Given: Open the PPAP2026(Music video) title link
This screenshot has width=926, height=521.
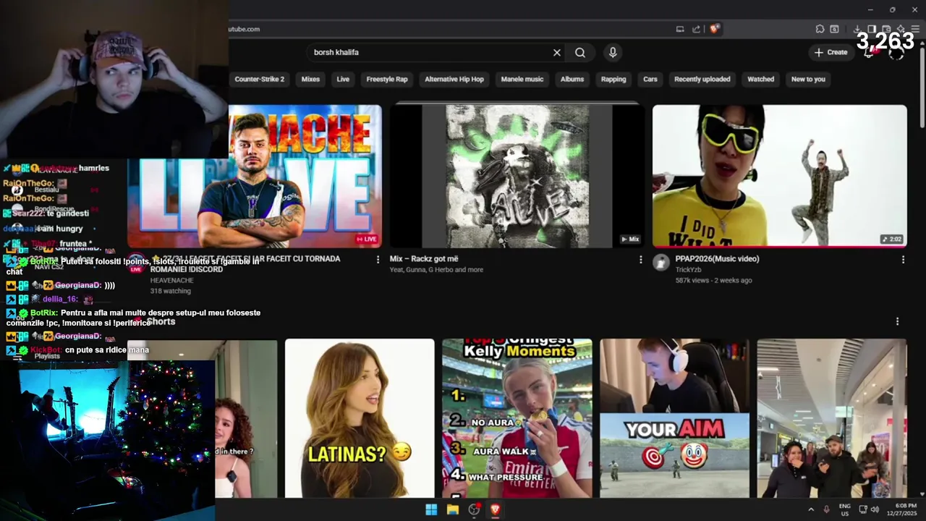Looking at the screenshot, I should [717, 258].
